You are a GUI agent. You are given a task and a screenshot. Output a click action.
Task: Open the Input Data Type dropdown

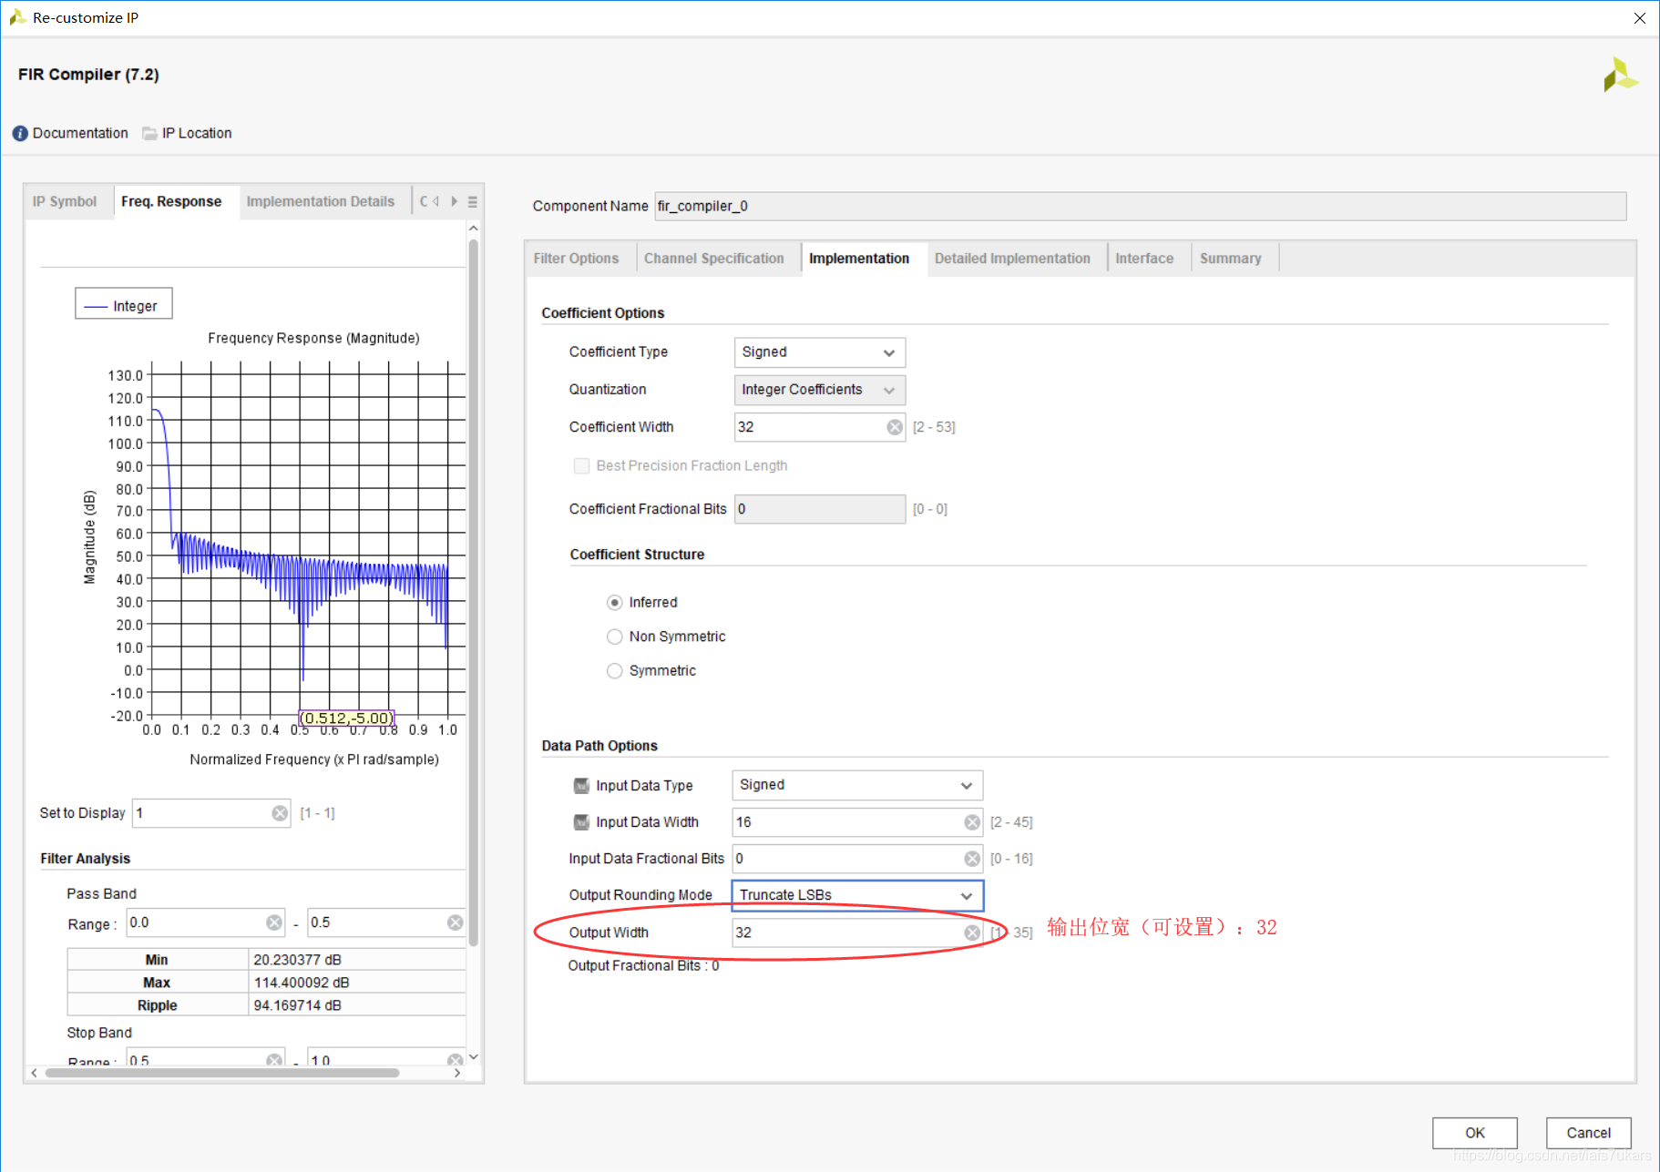coord(857,785)
